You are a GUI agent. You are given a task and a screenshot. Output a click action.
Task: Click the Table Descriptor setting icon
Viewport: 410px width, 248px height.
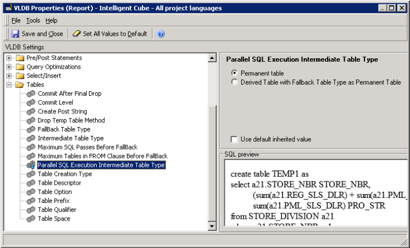pyautogui.click(x=31, y=183)
